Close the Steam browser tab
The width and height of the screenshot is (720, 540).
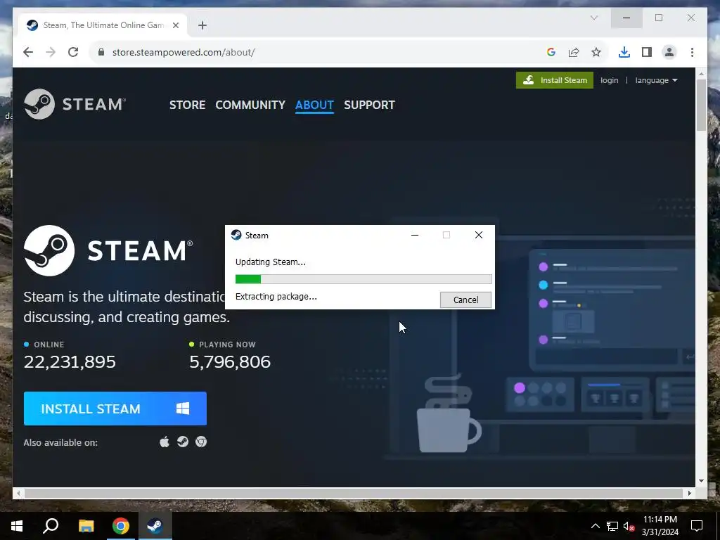(175, 25)
